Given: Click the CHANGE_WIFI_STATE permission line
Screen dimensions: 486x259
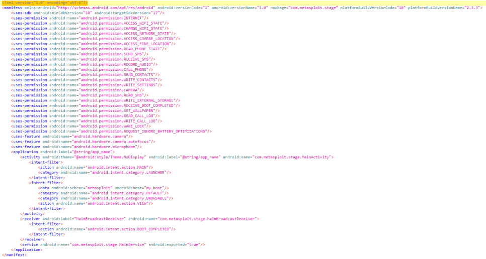Looking at the screenshot, I should (x=90, y=29).
